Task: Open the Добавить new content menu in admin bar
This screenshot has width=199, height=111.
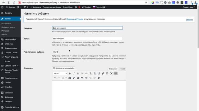Action: coord(36,7)
